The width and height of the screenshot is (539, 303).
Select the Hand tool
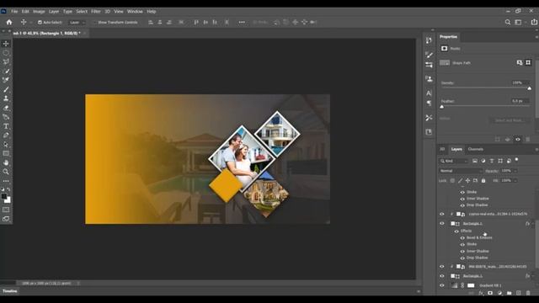pos(6,162)
